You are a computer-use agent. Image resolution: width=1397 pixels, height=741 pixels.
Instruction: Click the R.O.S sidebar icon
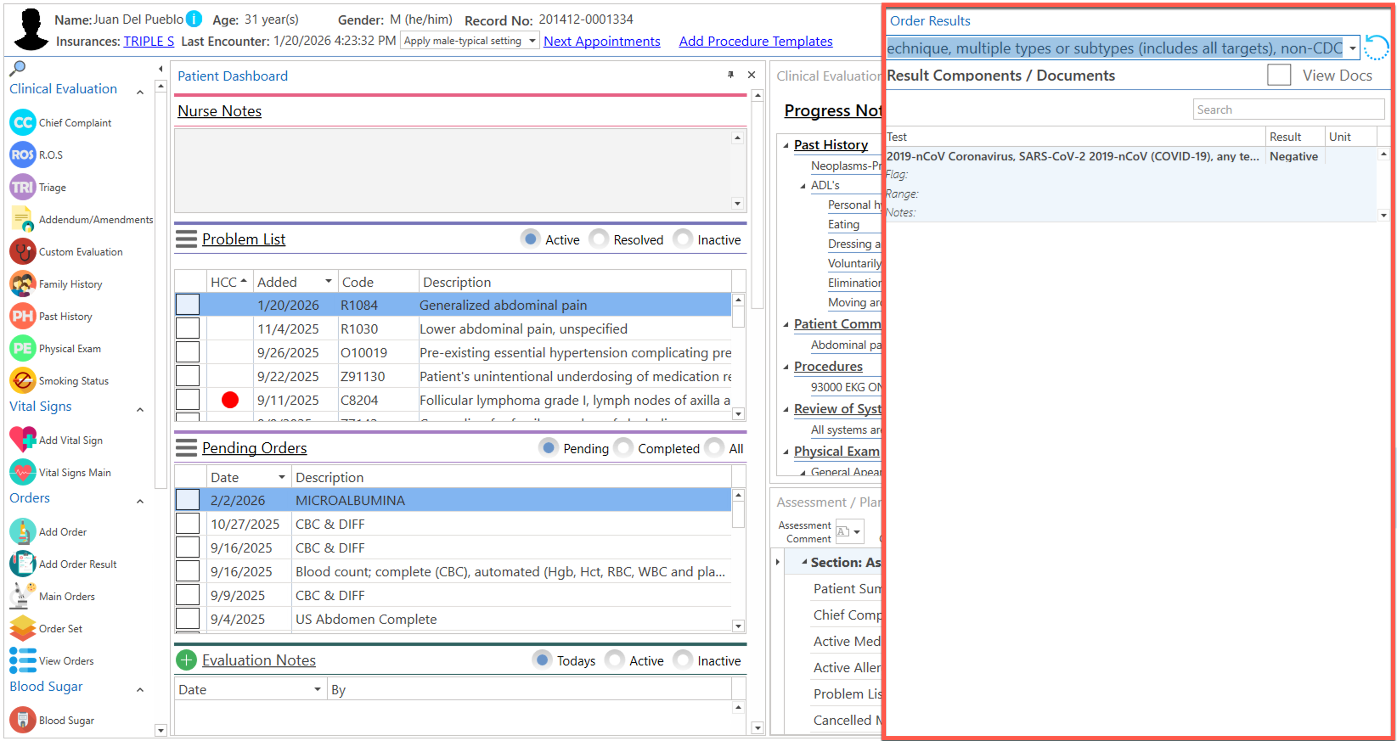pos(22,155)
